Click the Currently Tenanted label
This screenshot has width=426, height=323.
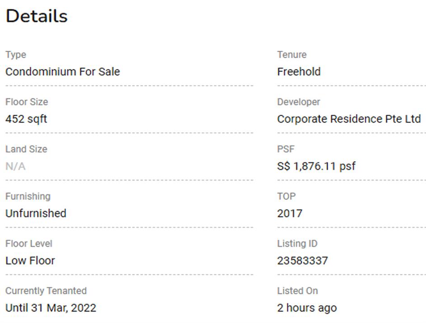pos(46,291)
